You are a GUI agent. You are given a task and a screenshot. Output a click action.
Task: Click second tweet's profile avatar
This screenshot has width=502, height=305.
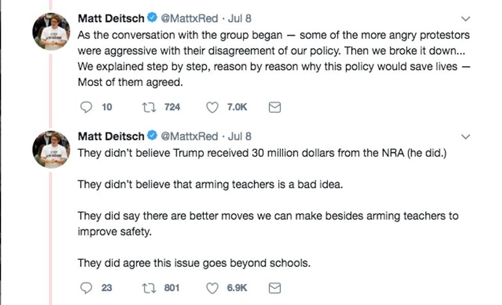point(51,149)
